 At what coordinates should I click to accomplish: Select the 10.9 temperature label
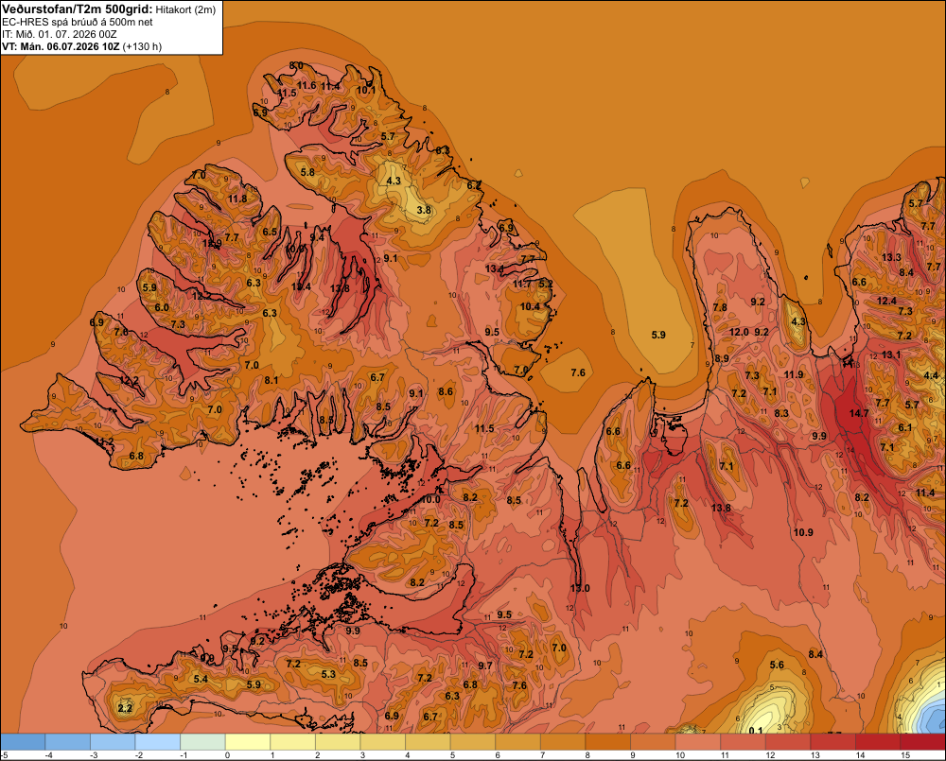point(803,532)
